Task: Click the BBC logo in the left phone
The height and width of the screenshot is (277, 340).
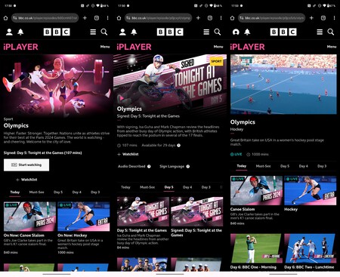Action: 57,32
